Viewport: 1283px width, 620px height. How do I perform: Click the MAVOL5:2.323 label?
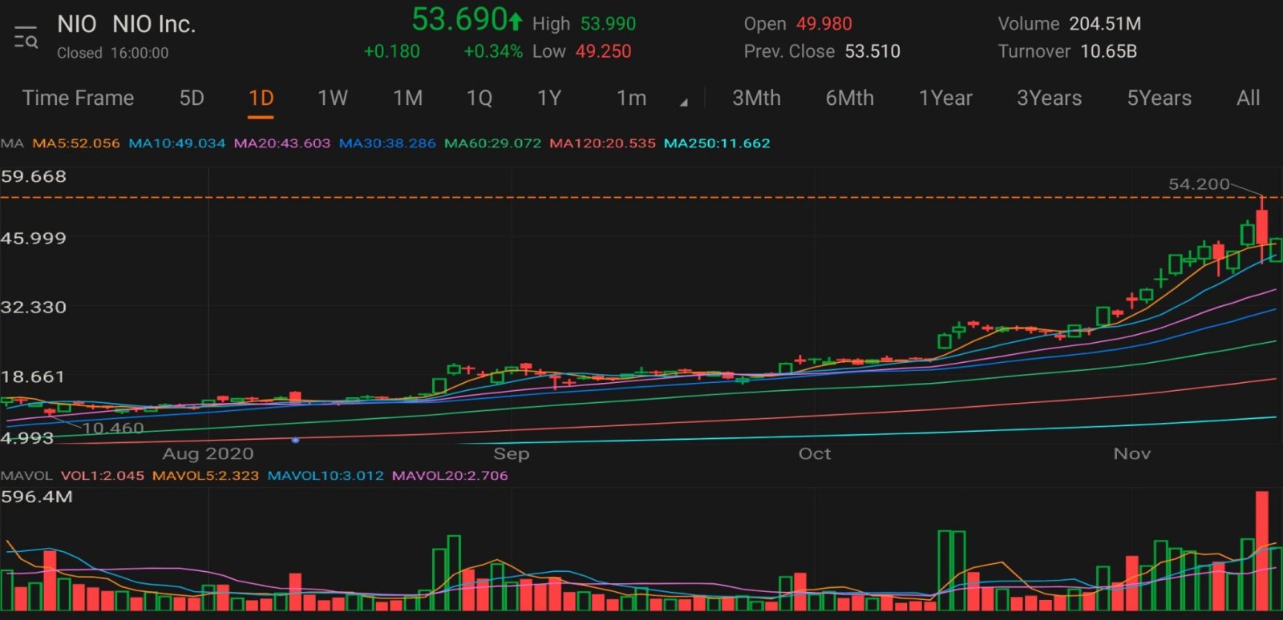206,476
